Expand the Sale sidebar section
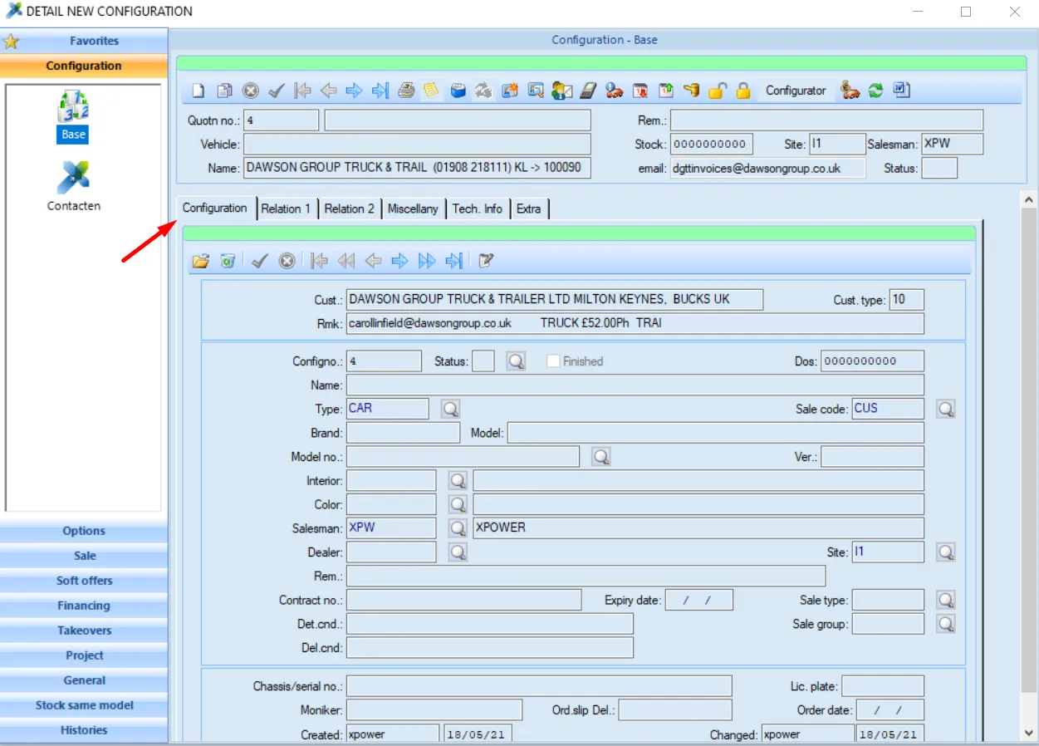The image size is (1039, 746). pyautogui.click(x=84, y=556)
